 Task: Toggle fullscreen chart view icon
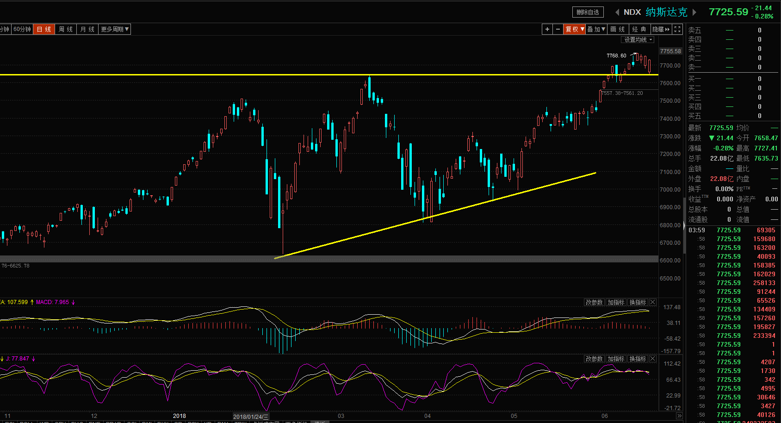(677, 29)
